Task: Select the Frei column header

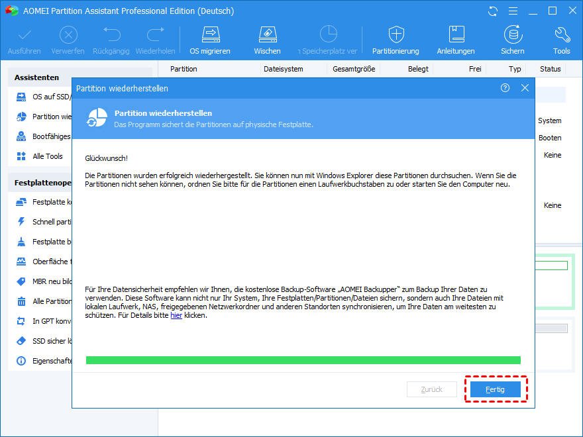Action: click(475, 69)
